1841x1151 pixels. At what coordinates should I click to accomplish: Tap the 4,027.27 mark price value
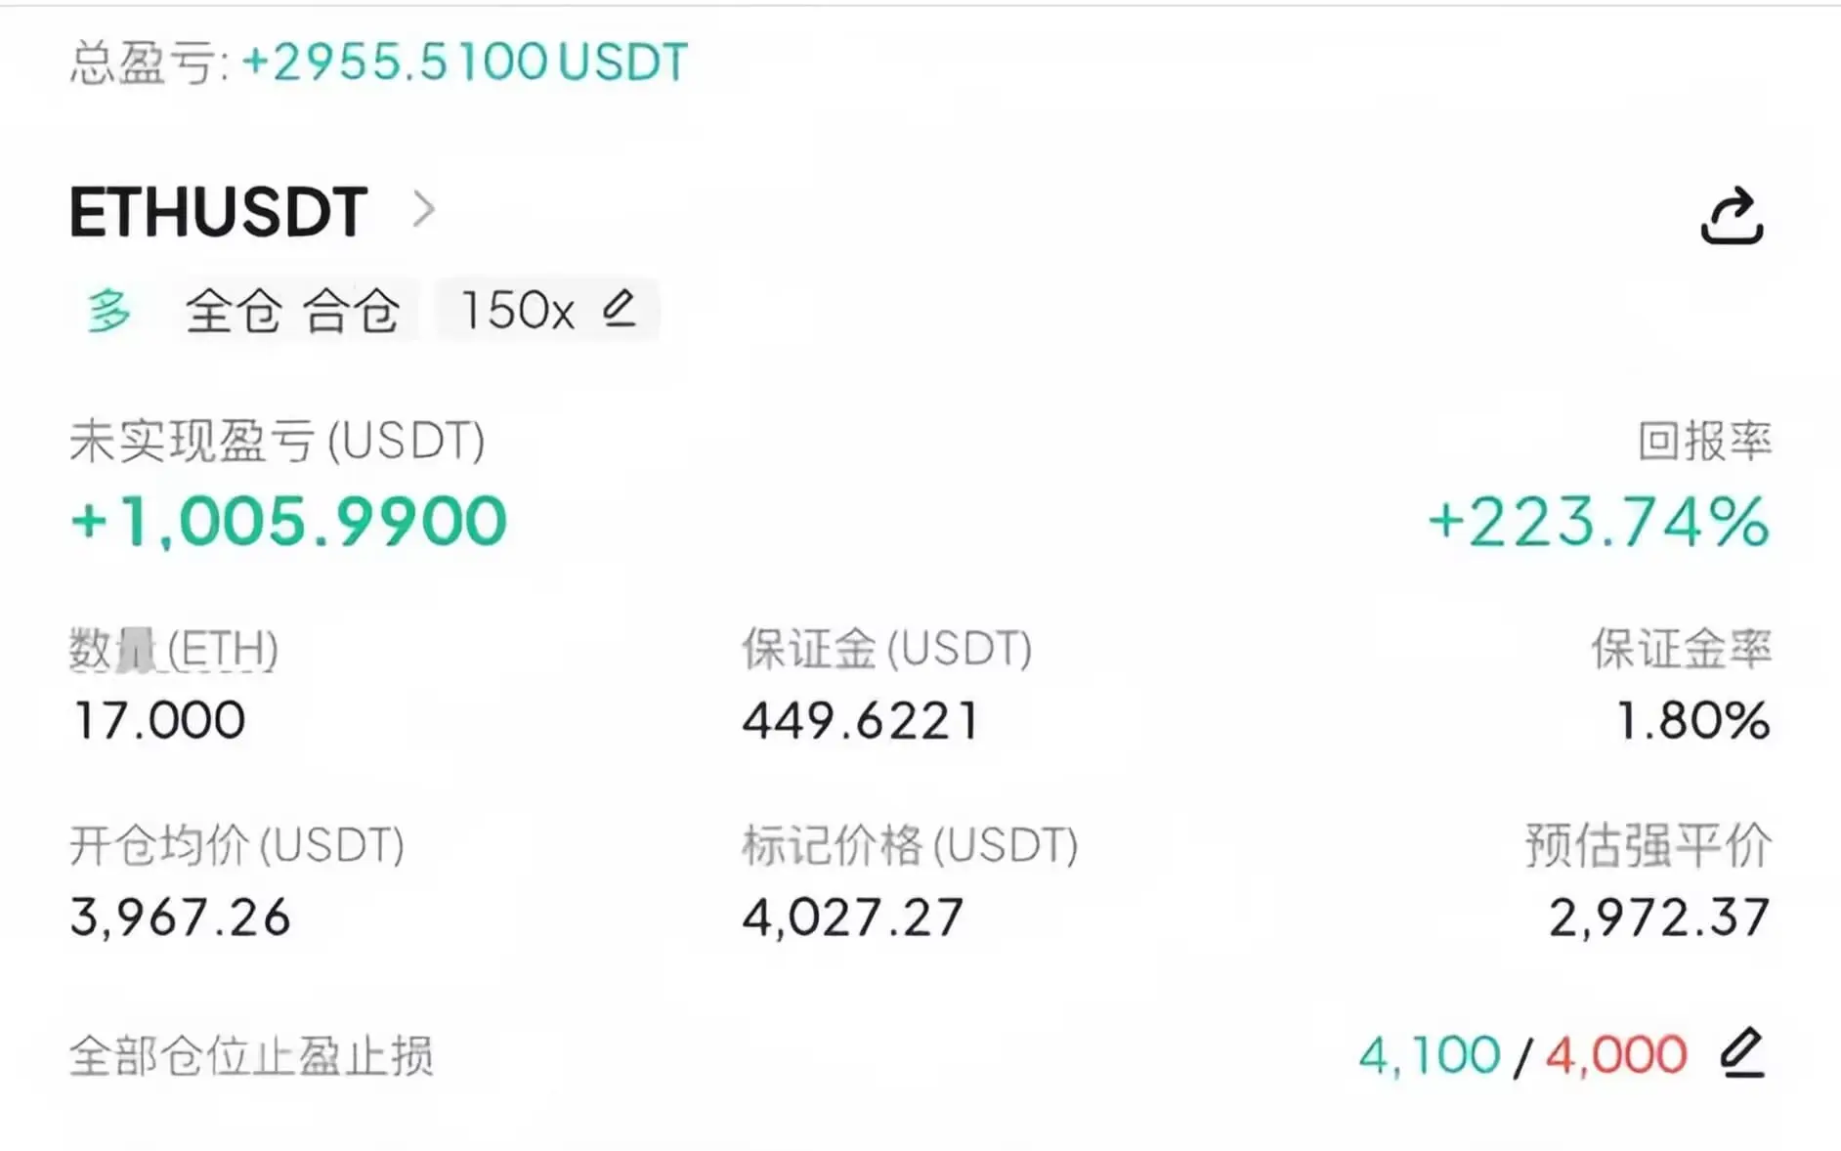click(852, 917)
